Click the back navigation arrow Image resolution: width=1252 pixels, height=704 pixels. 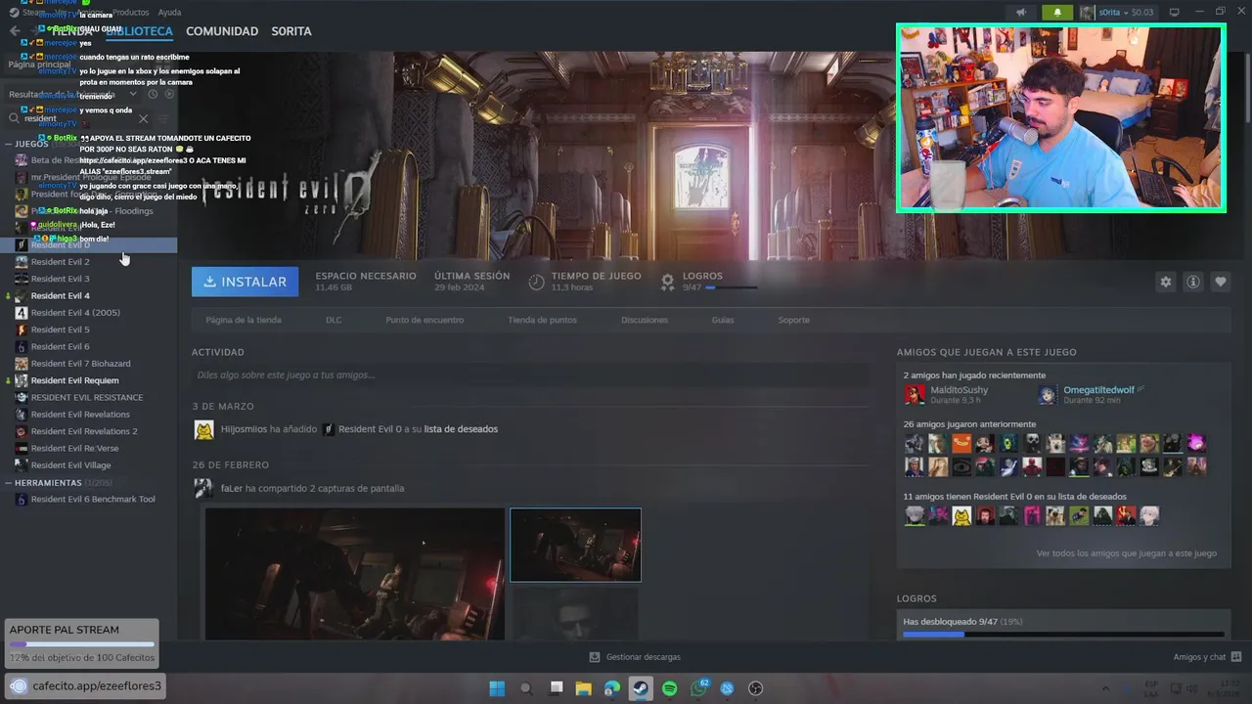15,31
